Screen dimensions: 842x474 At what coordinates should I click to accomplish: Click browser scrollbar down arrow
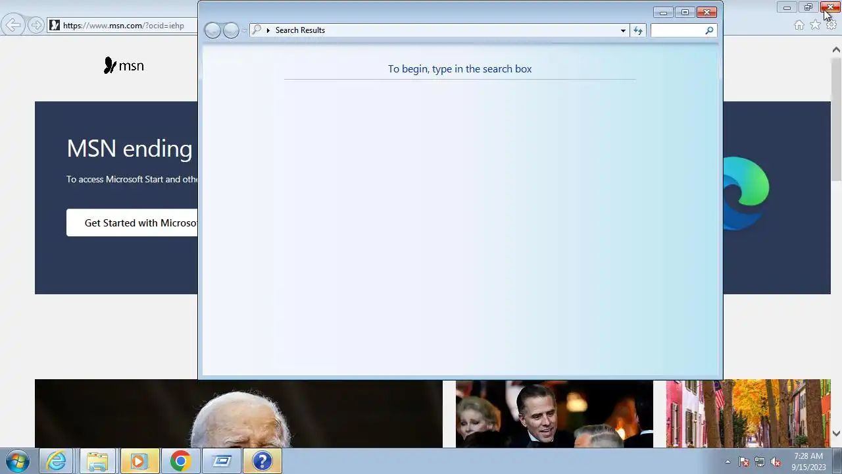[x=836, y=433]
